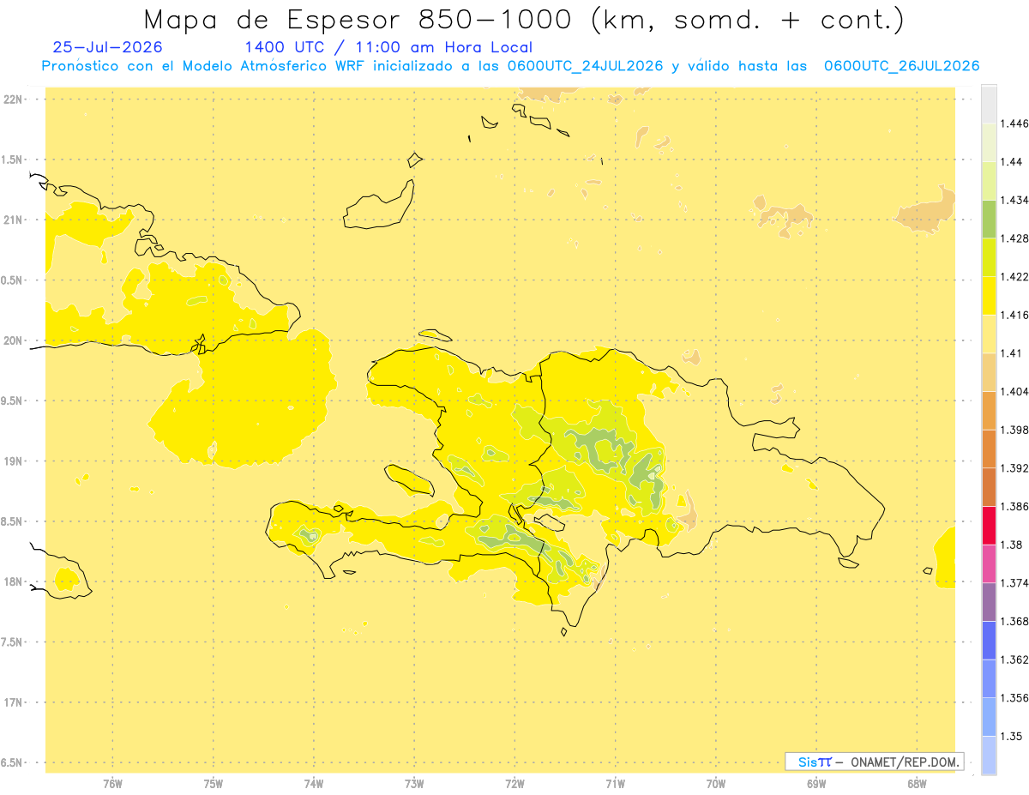Click the '21N' latitude axis label

(x=12, y=220)
